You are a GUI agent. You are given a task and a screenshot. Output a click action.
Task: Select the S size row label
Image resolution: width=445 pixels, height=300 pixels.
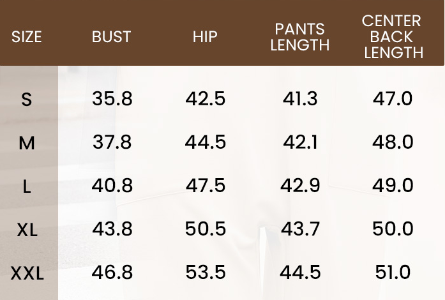[27, 100]
